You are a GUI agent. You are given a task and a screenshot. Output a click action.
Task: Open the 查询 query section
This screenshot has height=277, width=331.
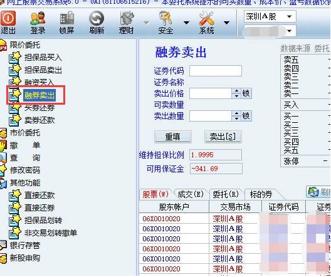24,158
